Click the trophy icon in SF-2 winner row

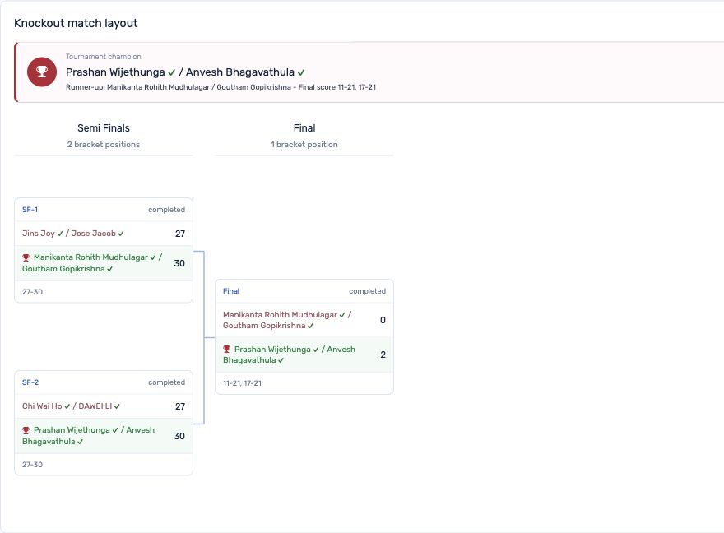coord(26,430)
